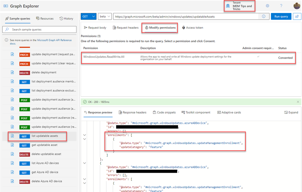Select 'delete deployment' sample query

tap(40, 72)
